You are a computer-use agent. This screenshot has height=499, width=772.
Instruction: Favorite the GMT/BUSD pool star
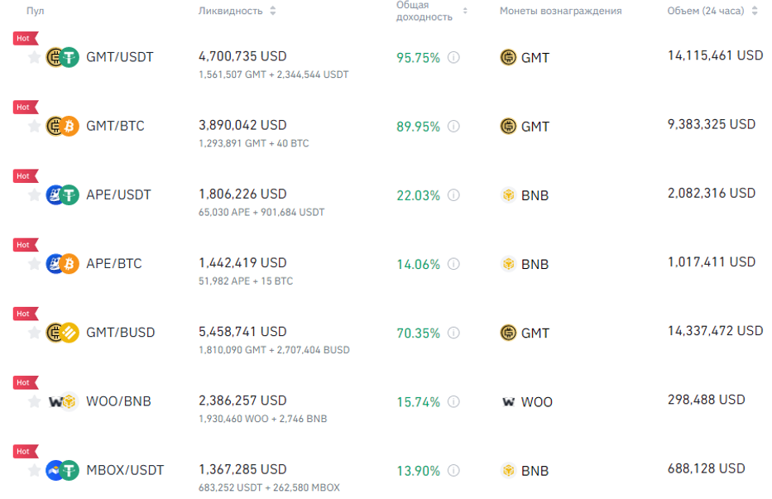[34, 333]
